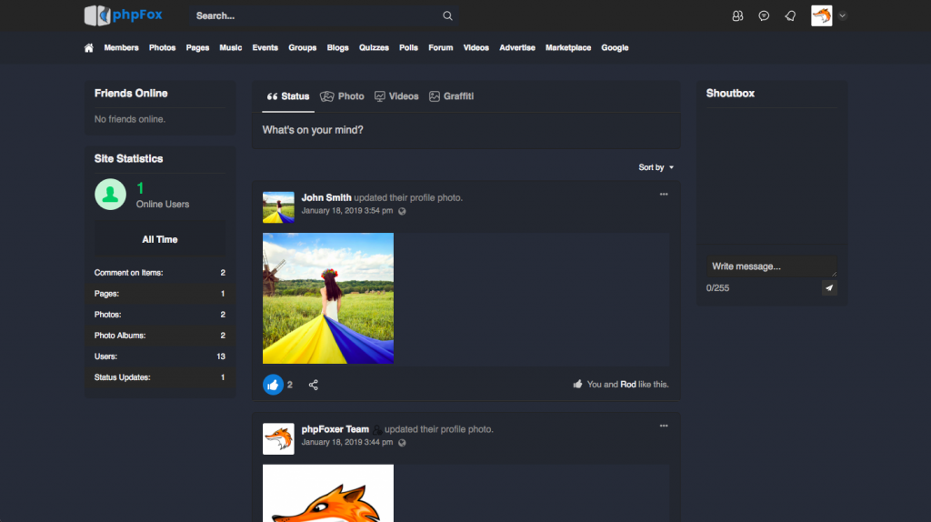
Task: Click the search magnifier icon
Action: [x=447, y=16]
